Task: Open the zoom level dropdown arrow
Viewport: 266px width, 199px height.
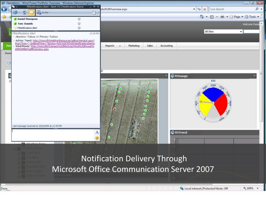Action: [x=258, y=188]
